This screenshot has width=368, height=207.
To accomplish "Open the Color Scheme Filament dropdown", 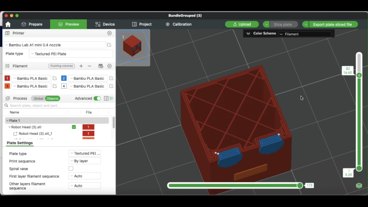I will [x=305, y=34].
